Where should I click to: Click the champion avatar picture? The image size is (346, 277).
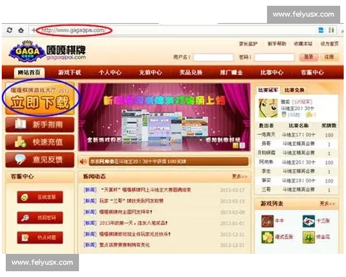pyautogui.click(x=268, y=108)
